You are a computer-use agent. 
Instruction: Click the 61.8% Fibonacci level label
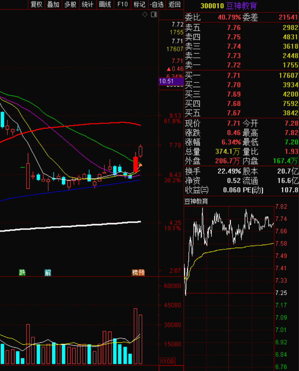click(172, 121)
